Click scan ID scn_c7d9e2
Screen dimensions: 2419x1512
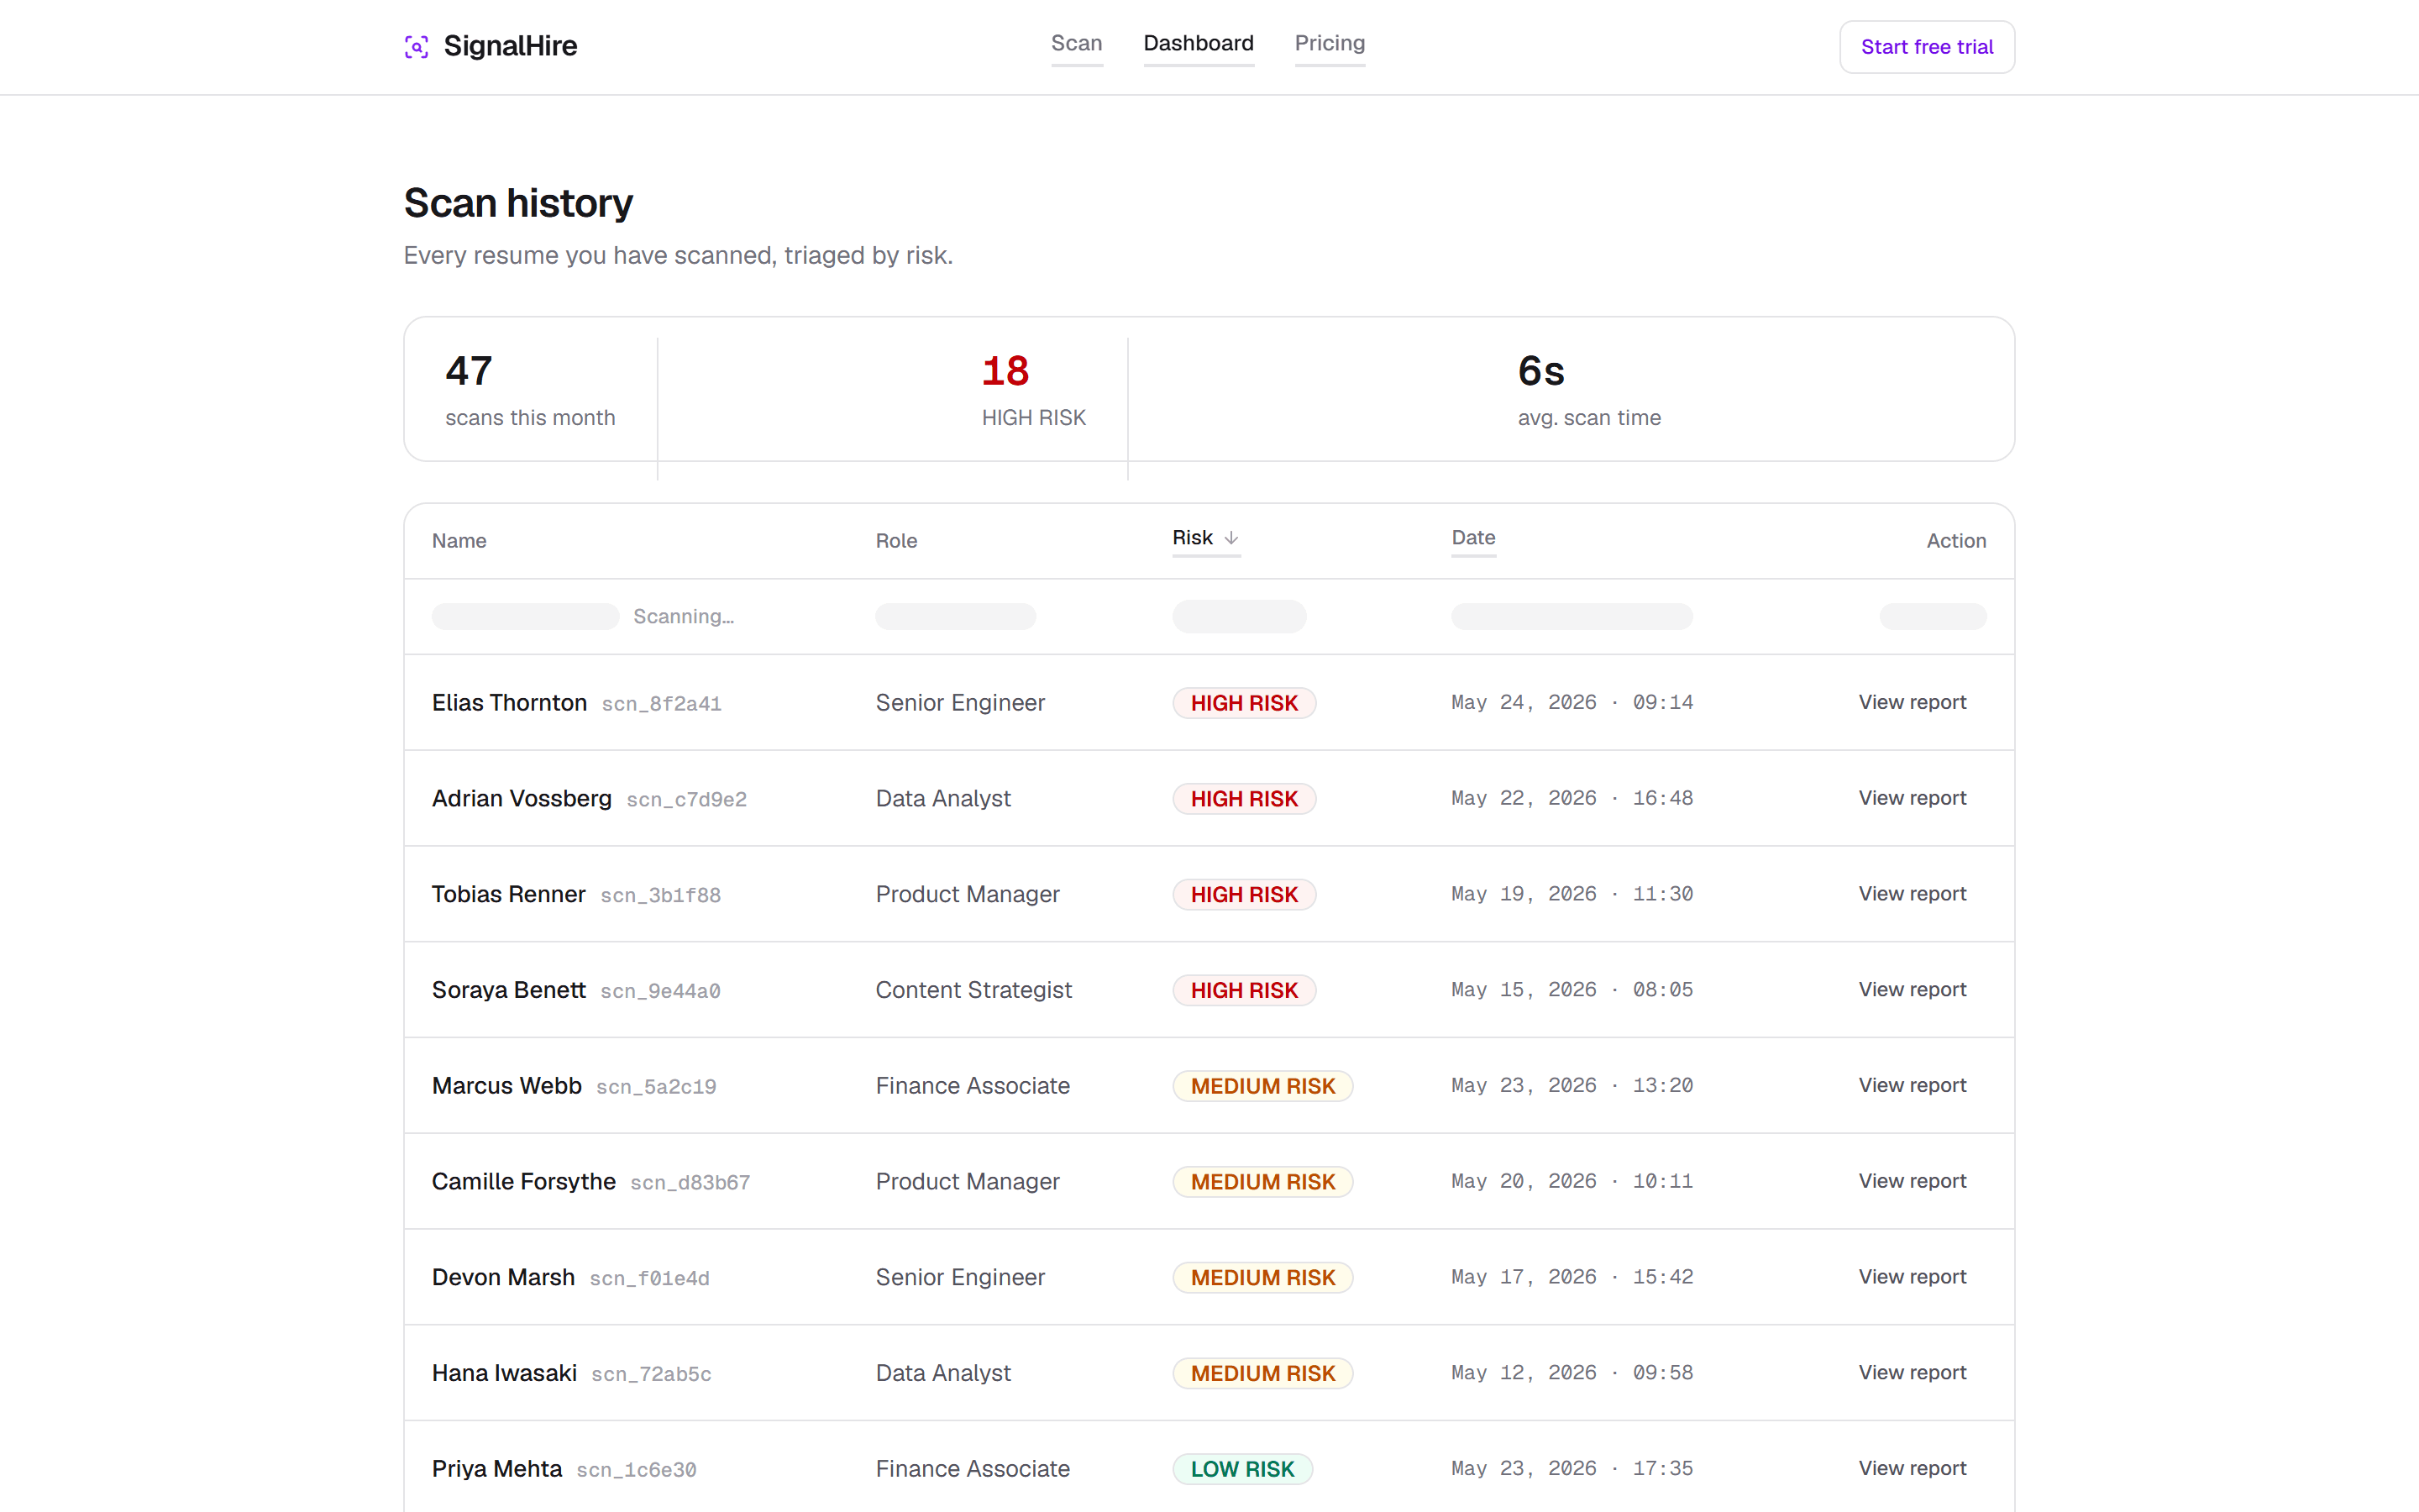point(687,800)
